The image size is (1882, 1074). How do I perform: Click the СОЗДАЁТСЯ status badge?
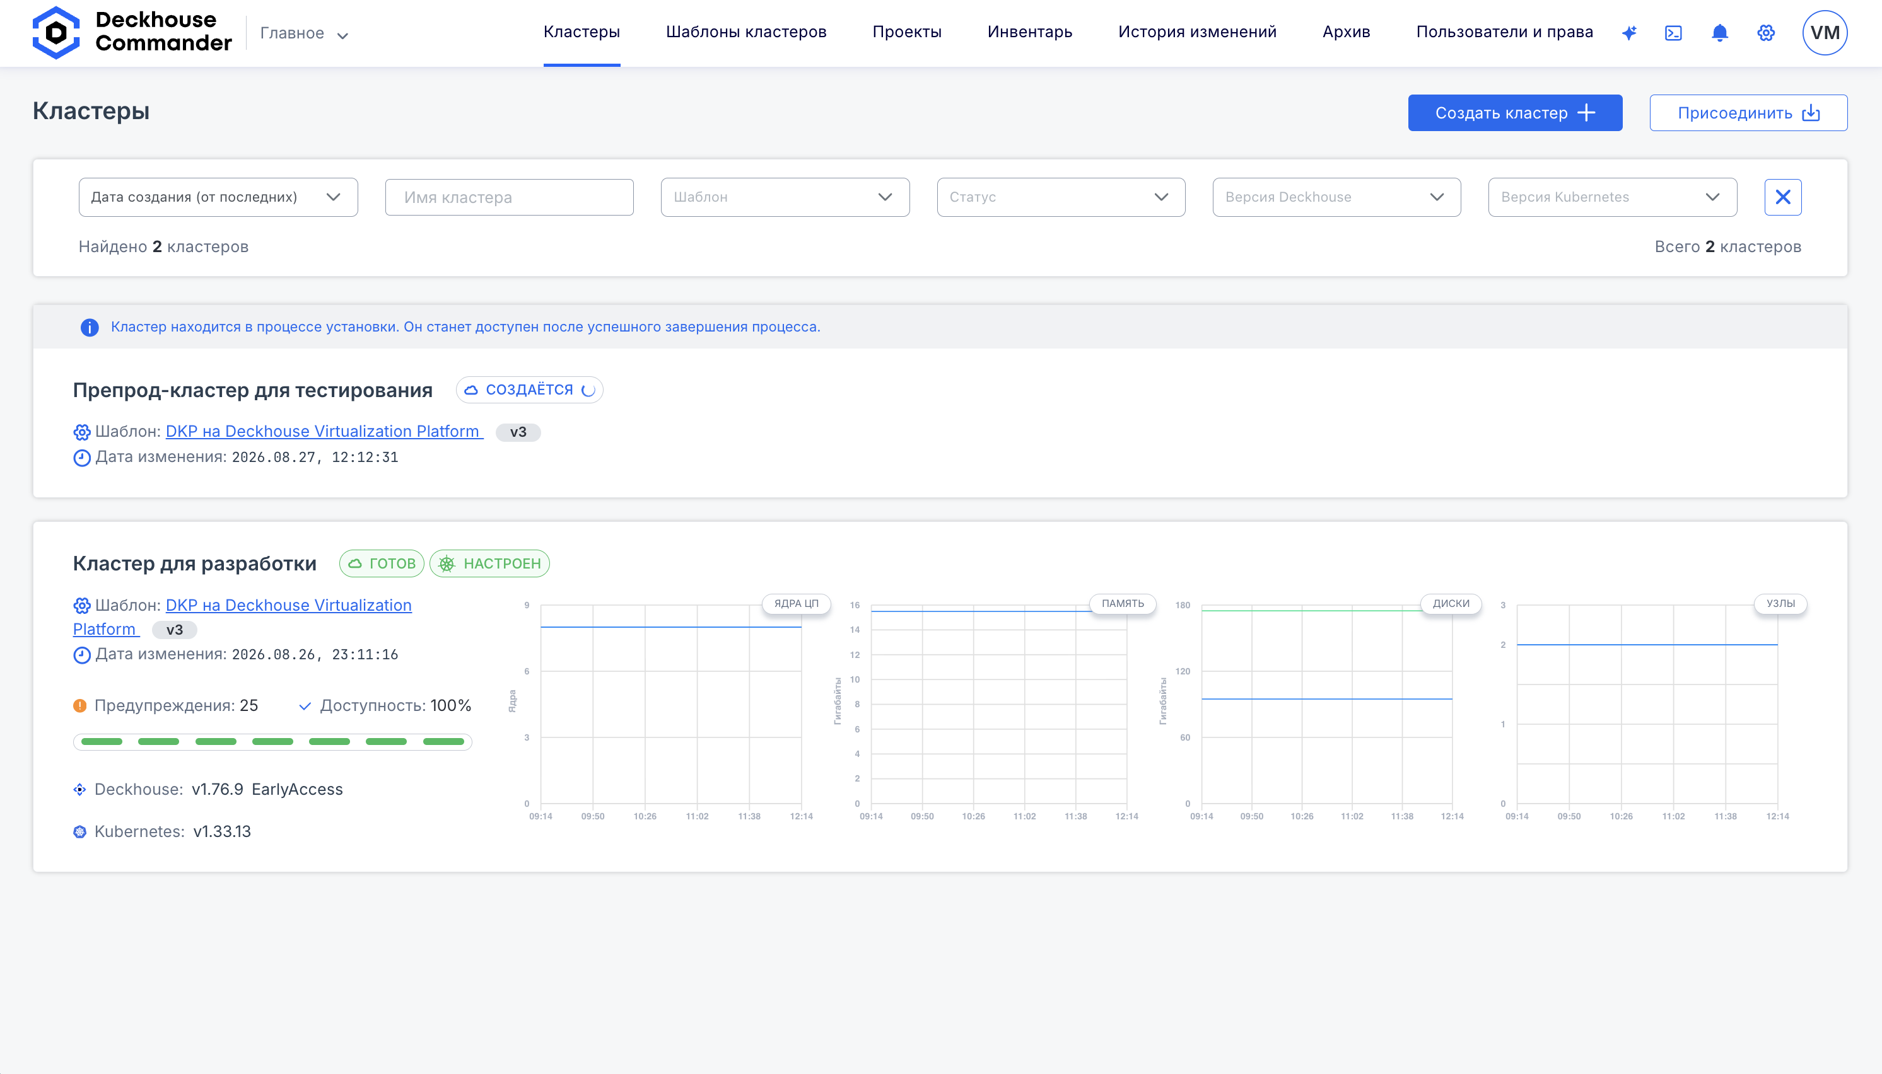(529, 390)
